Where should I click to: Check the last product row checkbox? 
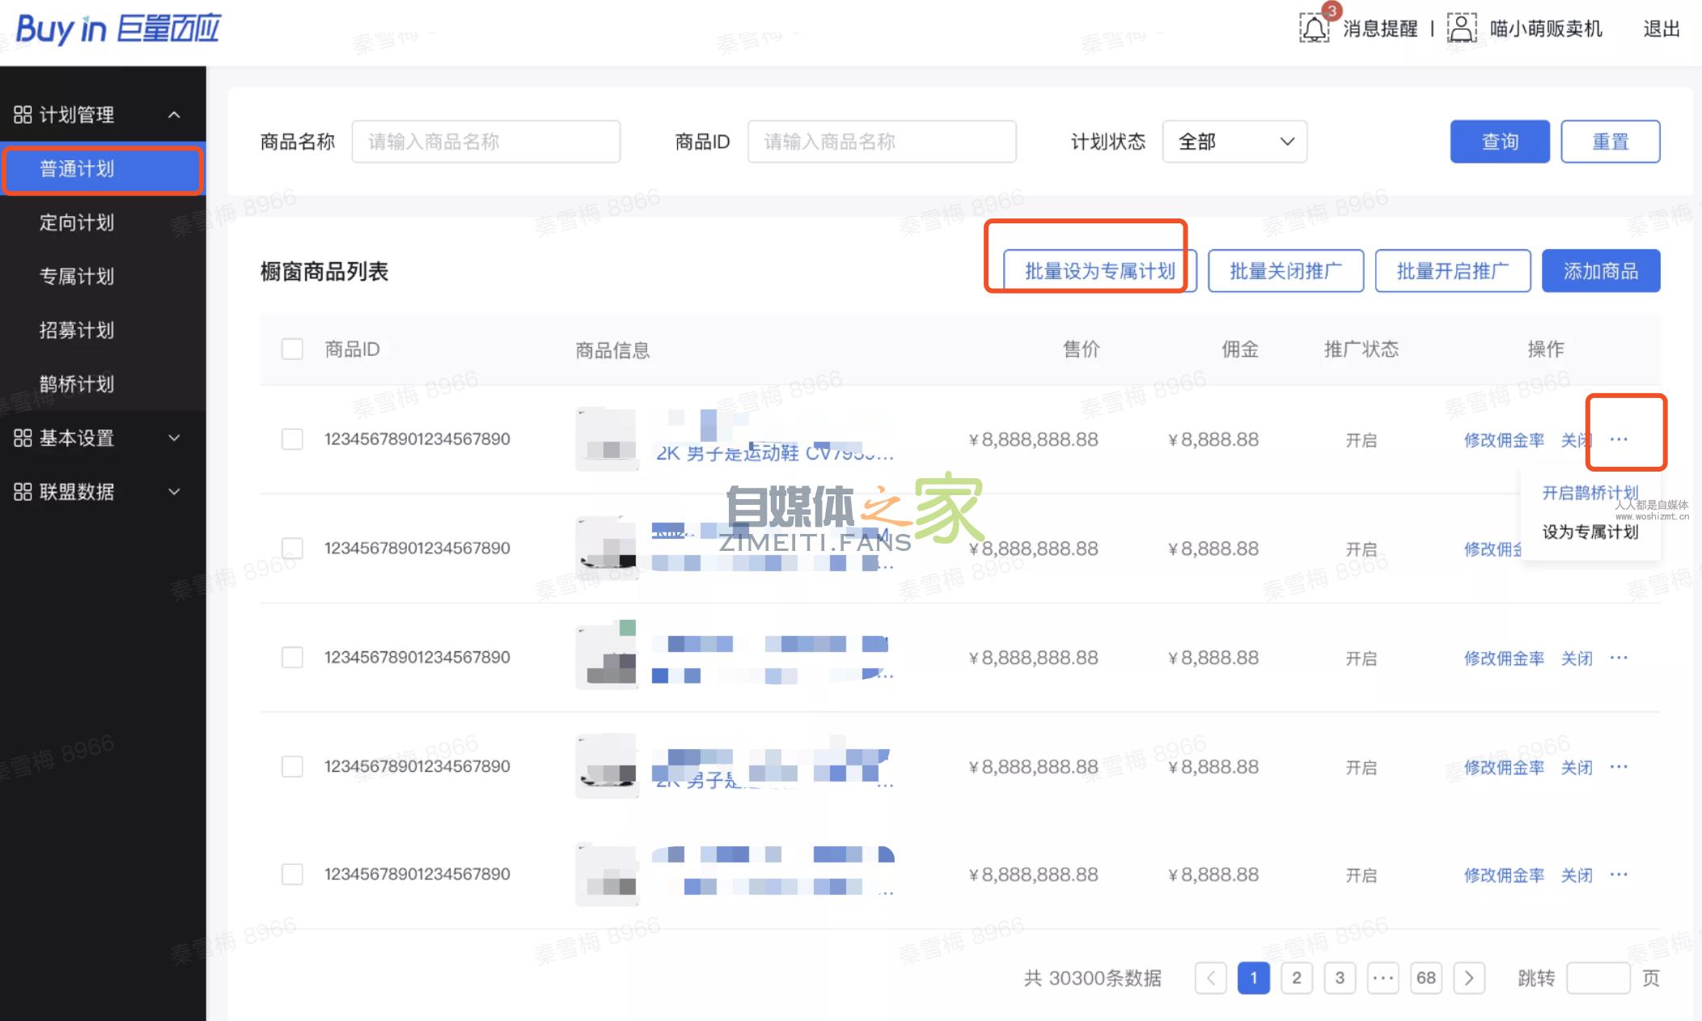pyautogui.click(x=292, y=874)
